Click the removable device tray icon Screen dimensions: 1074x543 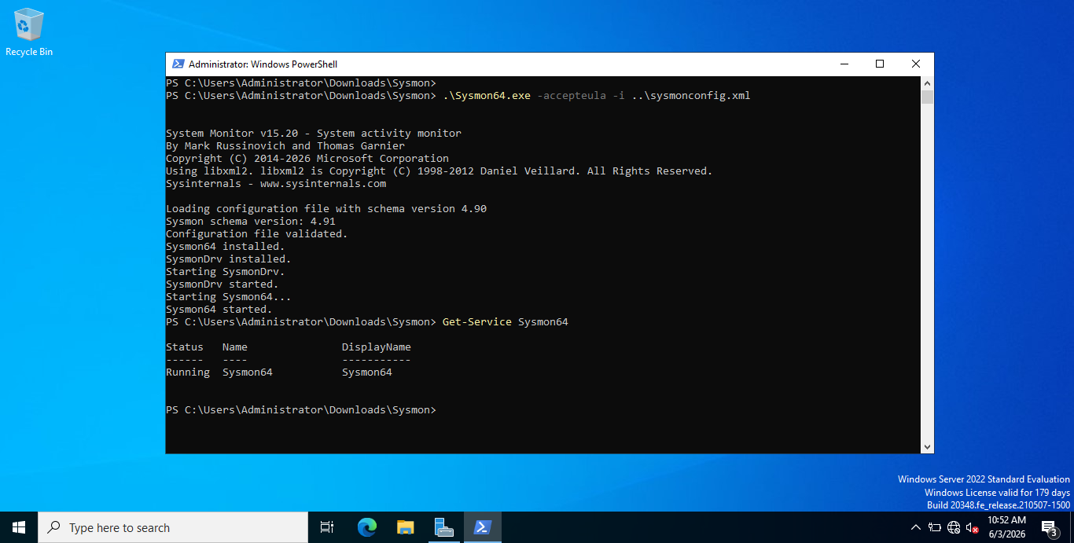click(935, 527)
